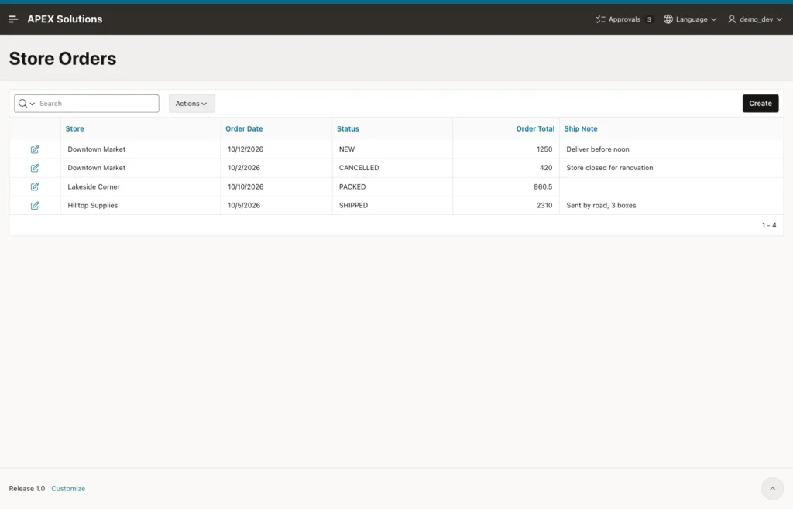
Task: Open Order Date column header
Action: tap(244, 128)
